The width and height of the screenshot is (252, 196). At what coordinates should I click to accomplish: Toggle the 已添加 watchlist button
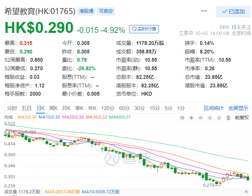click(x=233, y=11)
